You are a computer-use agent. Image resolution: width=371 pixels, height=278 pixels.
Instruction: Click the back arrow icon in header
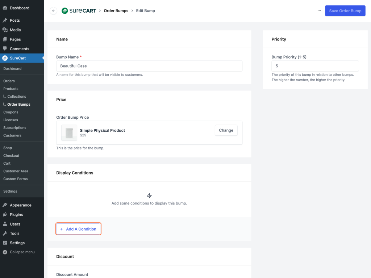tap(54, 11)
